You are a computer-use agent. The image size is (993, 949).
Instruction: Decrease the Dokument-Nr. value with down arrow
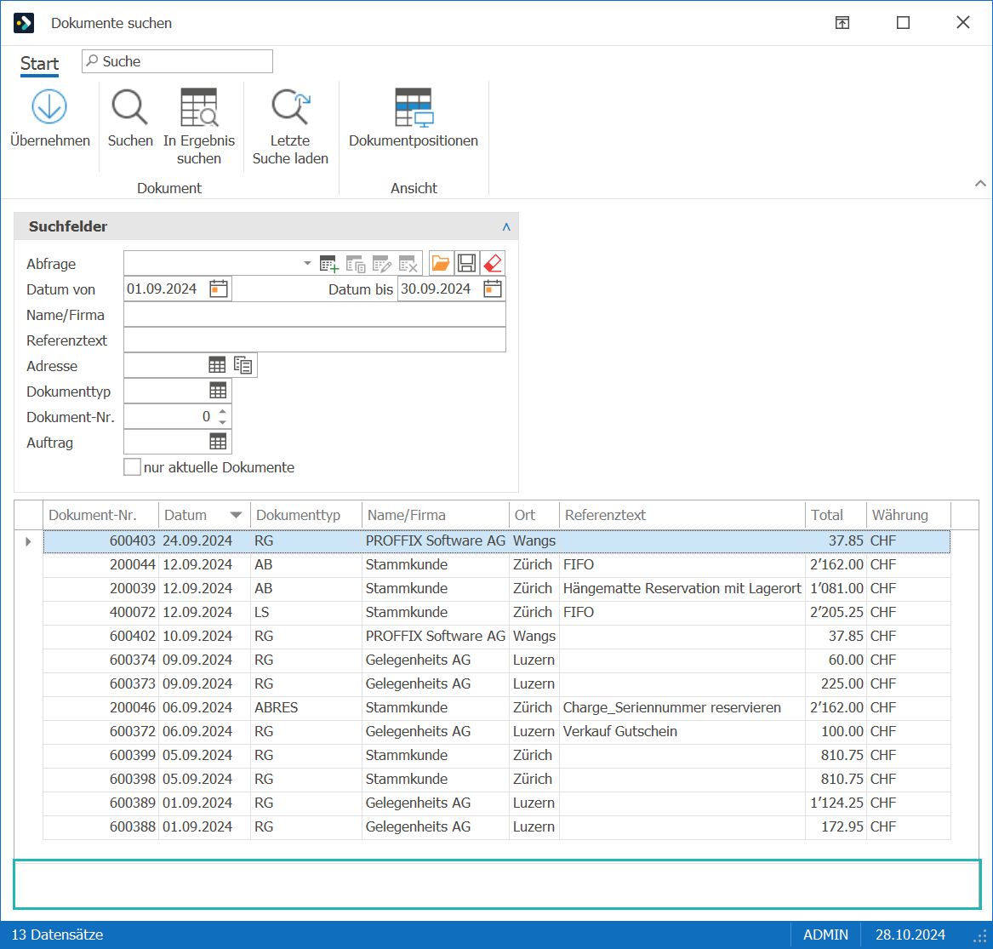222,422
